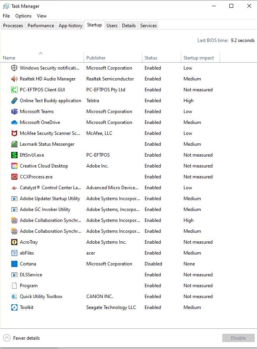The width and height of the screenshot is (257, 349).
Task: Sort by the Status column header
Action: [161, 58]
